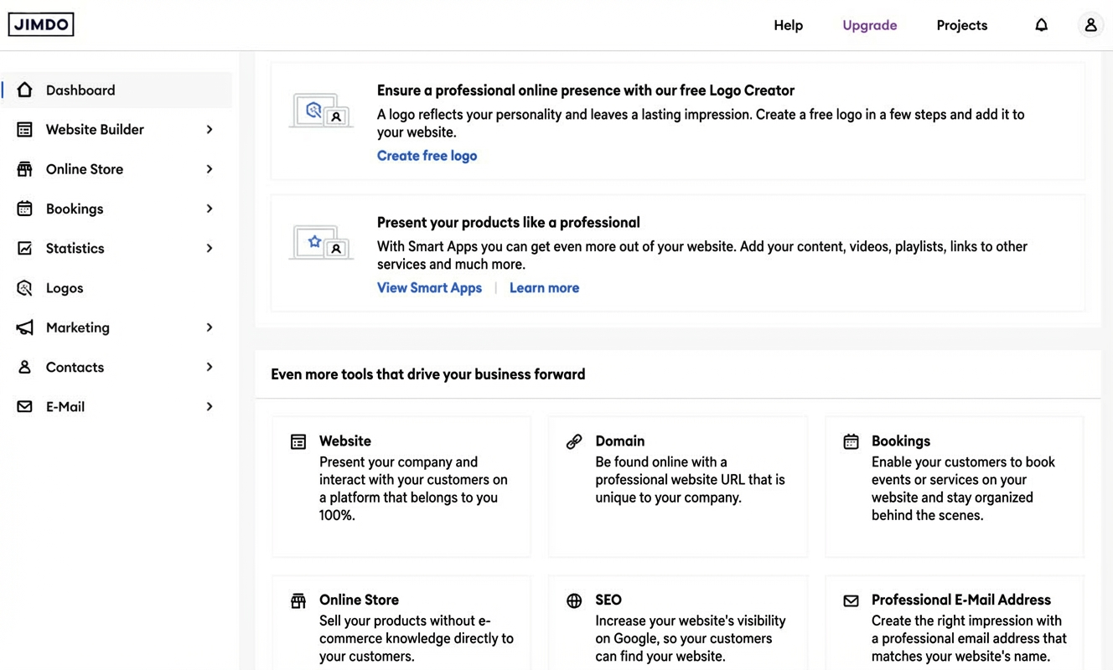Click the Online Store shop icon in sidebar
The width and height of the screenshot is (1113, 670).
pyautogui.click(x=25, y=169)
